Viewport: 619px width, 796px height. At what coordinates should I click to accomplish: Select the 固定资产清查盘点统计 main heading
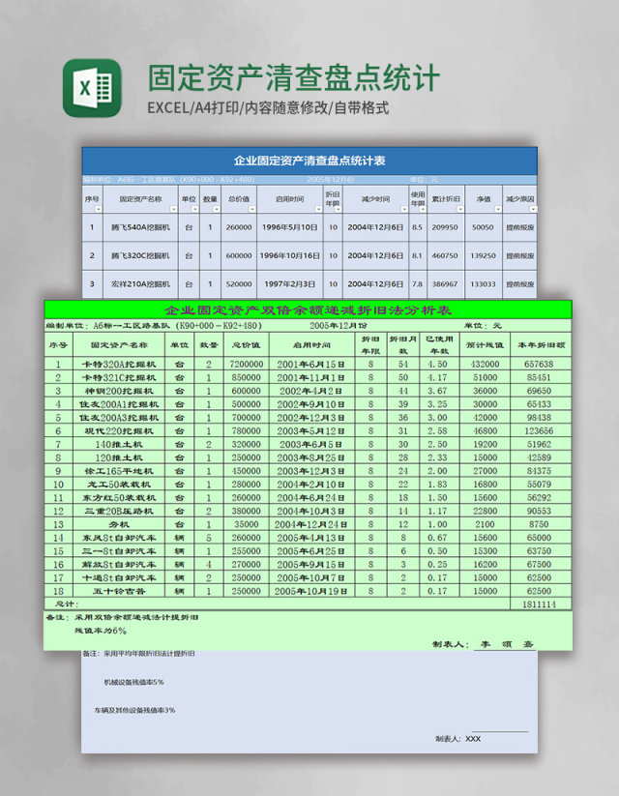click(293, 77)
